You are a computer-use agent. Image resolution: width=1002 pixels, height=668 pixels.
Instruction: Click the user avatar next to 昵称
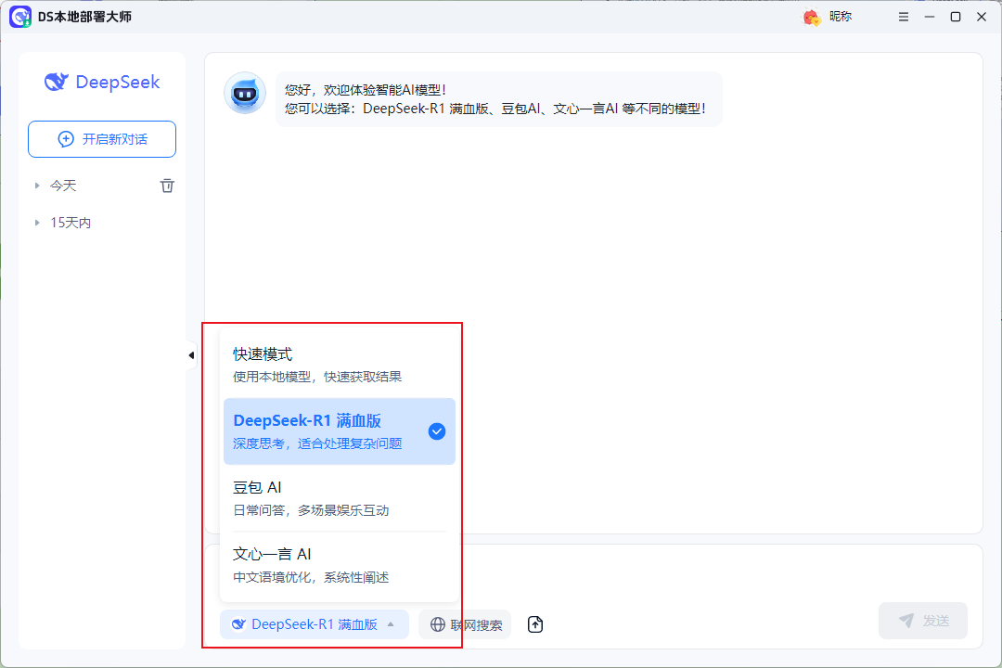(811, 16)
